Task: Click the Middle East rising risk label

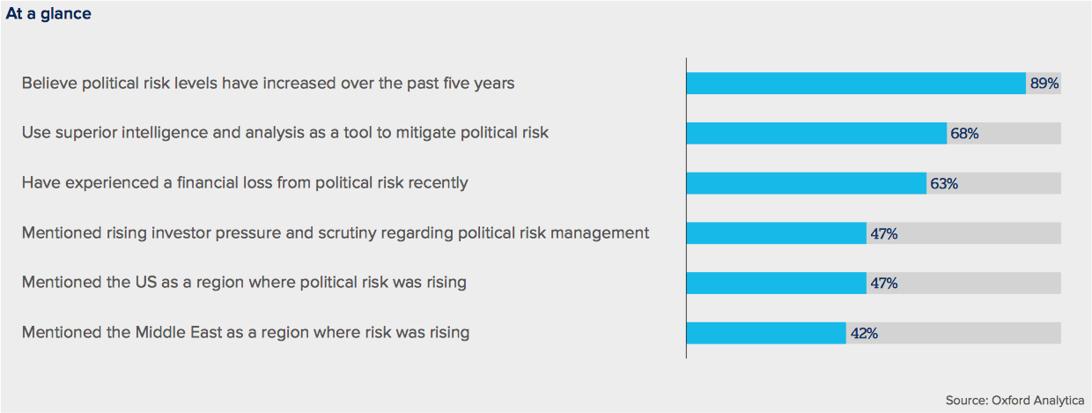Action: tap(246, 333)
